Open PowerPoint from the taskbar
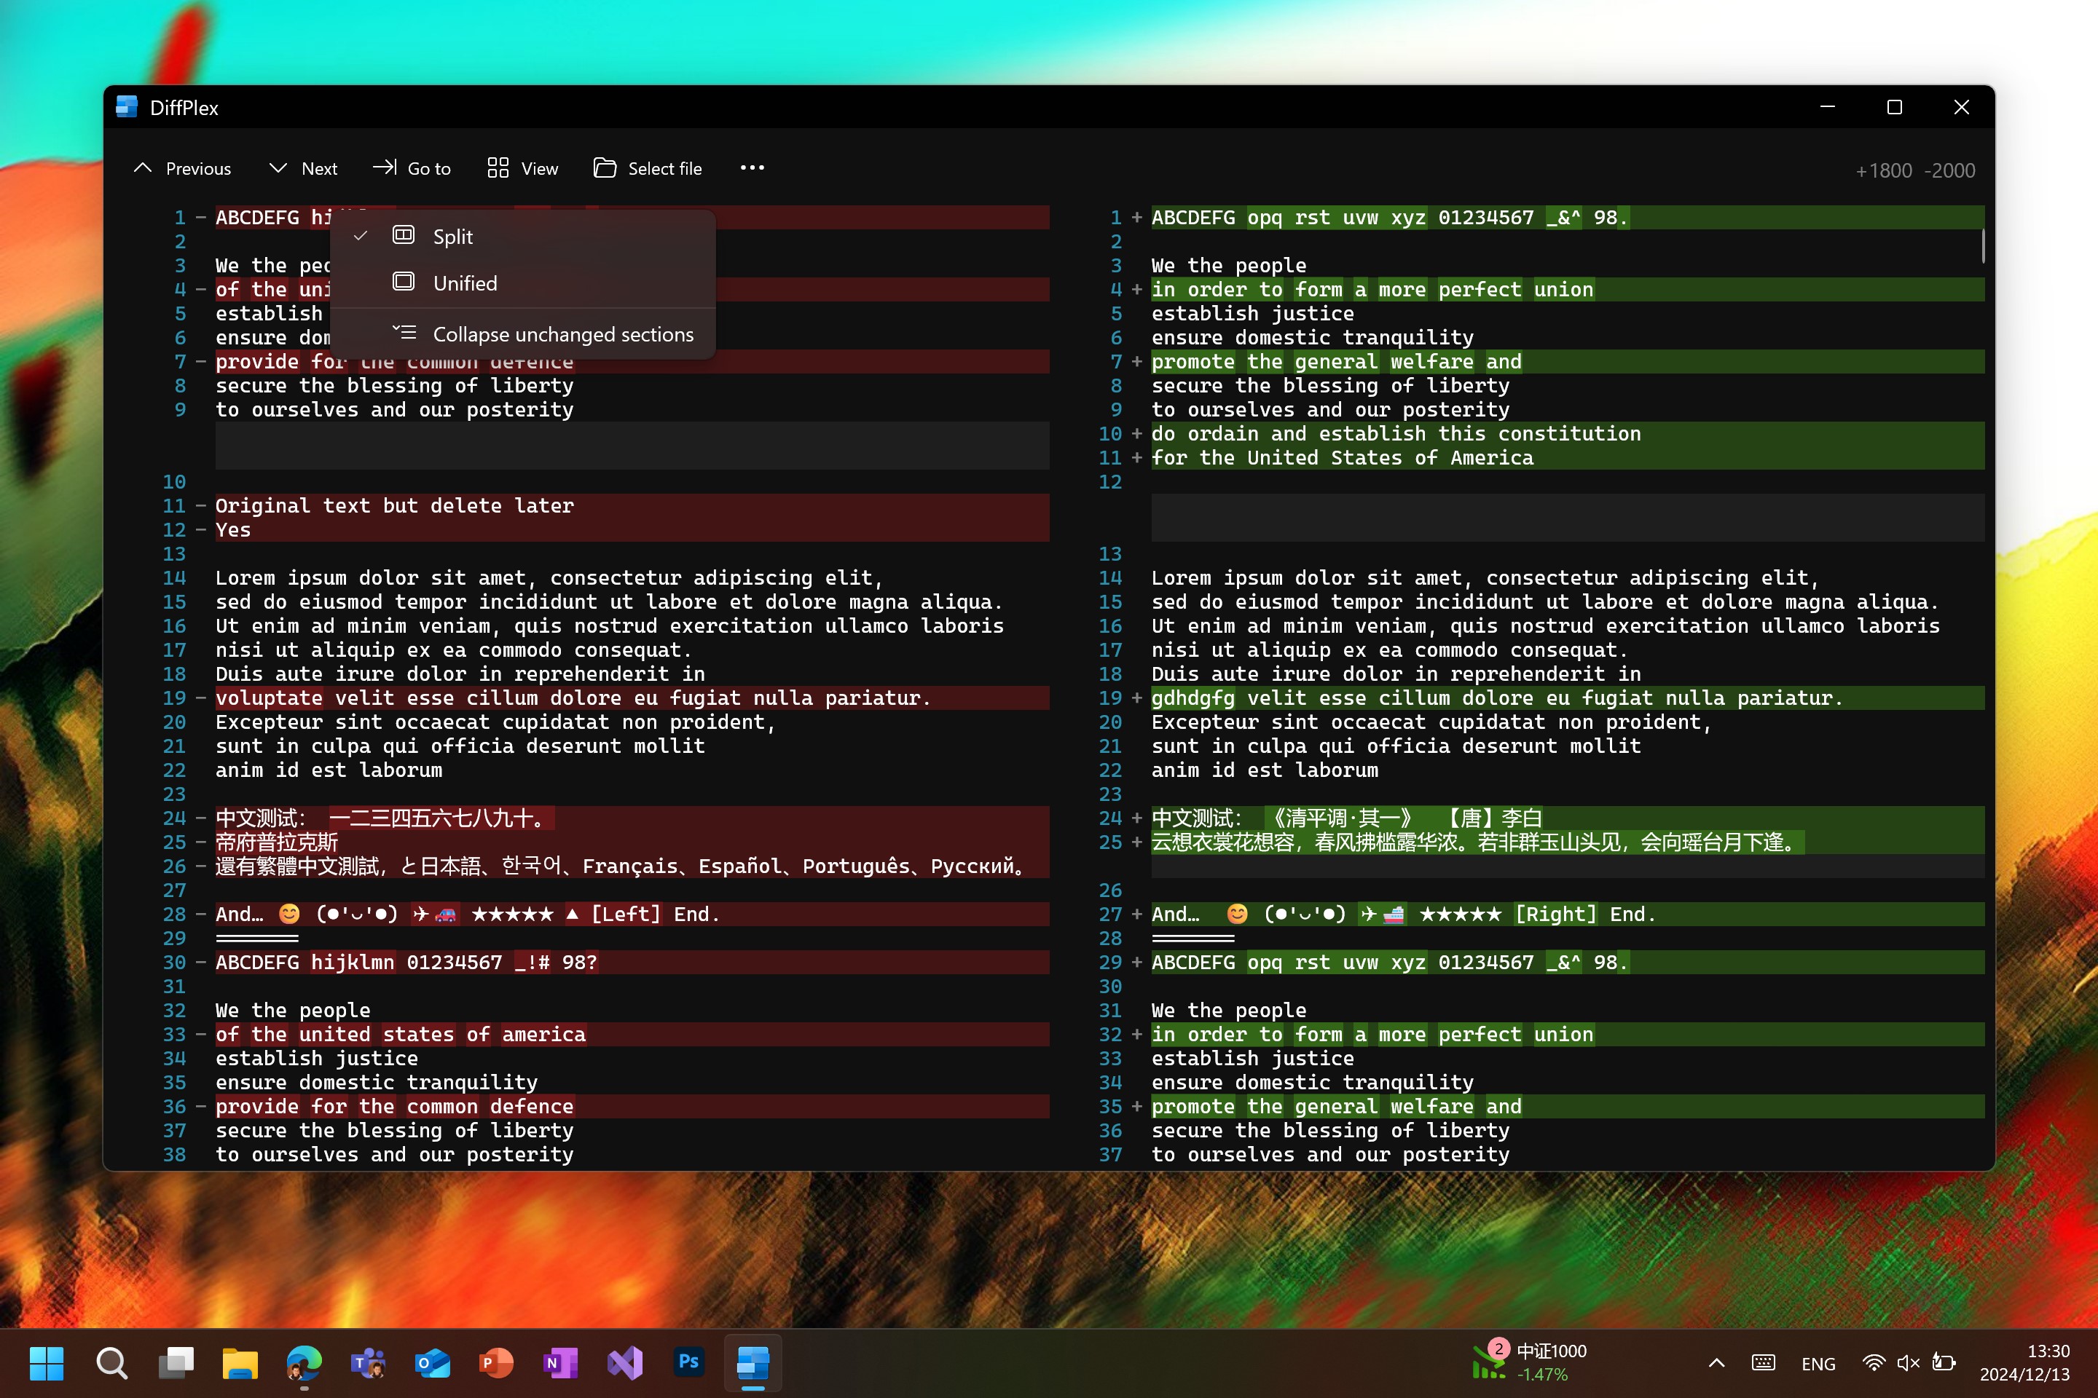 click(x=497, y=1363)
